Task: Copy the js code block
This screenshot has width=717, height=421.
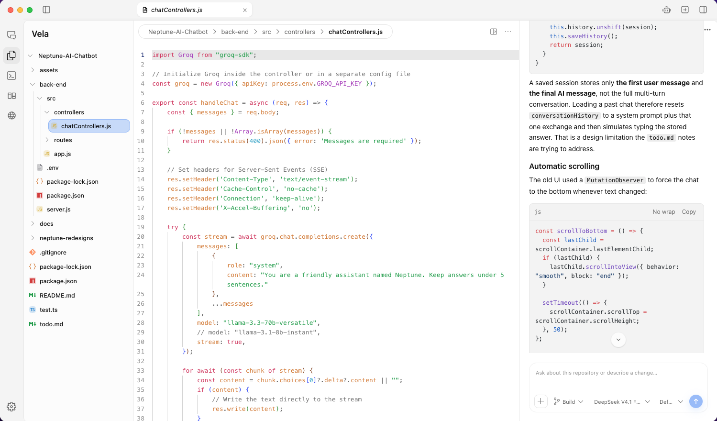Action: 689,212
